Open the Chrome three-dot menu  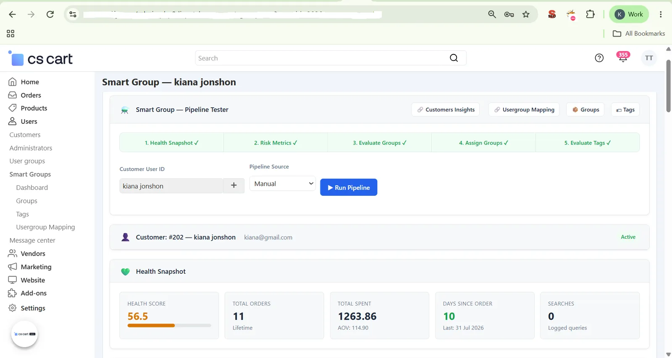coord(661,14)
